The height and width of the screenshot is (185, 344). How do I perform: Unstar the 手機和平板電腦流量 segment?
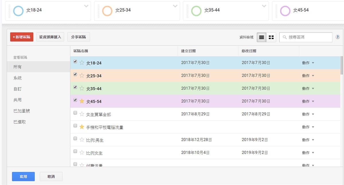click(x=82, y=127)
